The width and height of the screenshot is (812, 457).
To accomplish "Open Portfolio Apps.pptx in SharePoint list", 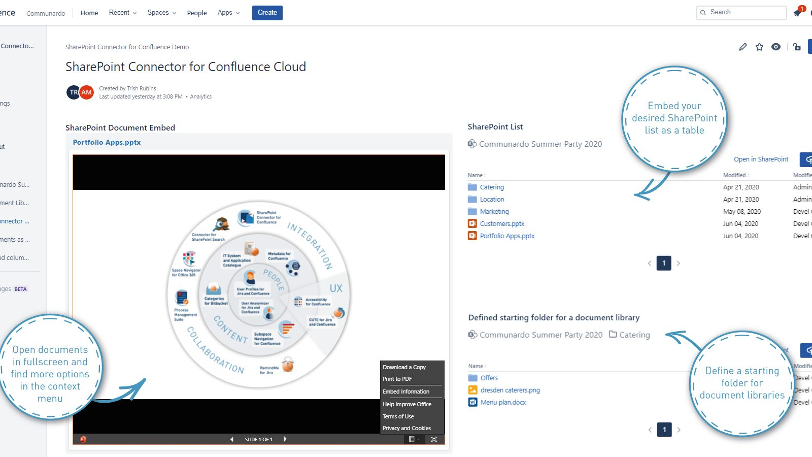I will [x=507, y=236].
